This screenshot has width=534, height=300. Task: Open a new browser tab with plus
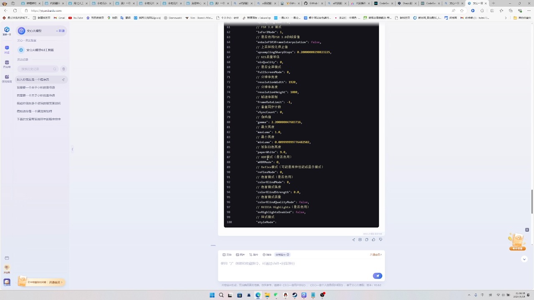493,3
